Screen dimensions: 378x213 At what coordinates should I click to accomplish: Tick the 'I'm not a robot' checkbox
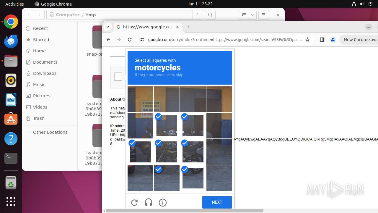[118, 77]
